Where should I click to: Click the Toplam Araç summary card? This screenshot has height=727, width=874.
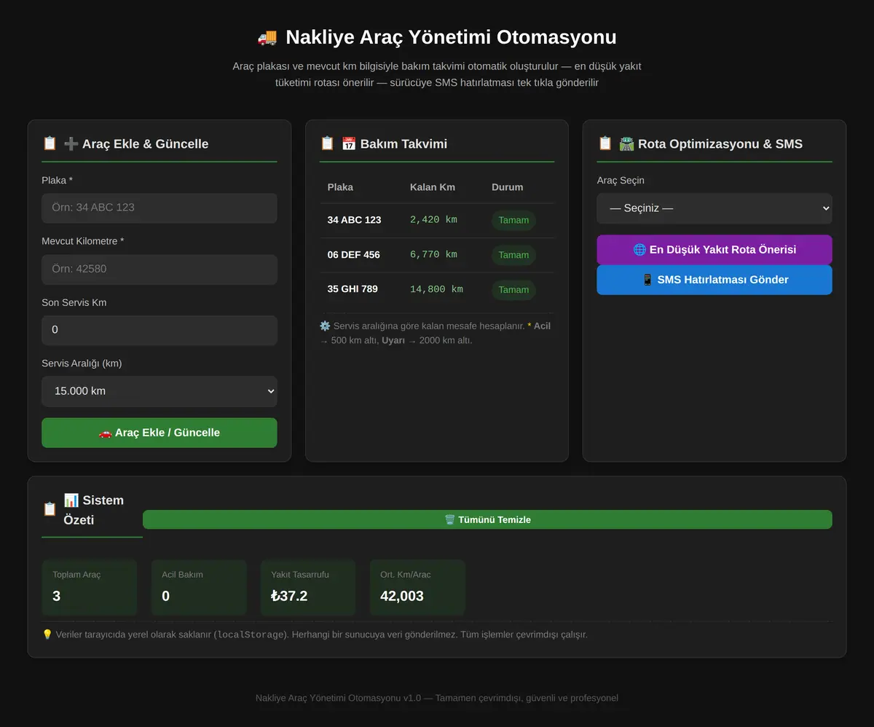[x=90, y=587]
